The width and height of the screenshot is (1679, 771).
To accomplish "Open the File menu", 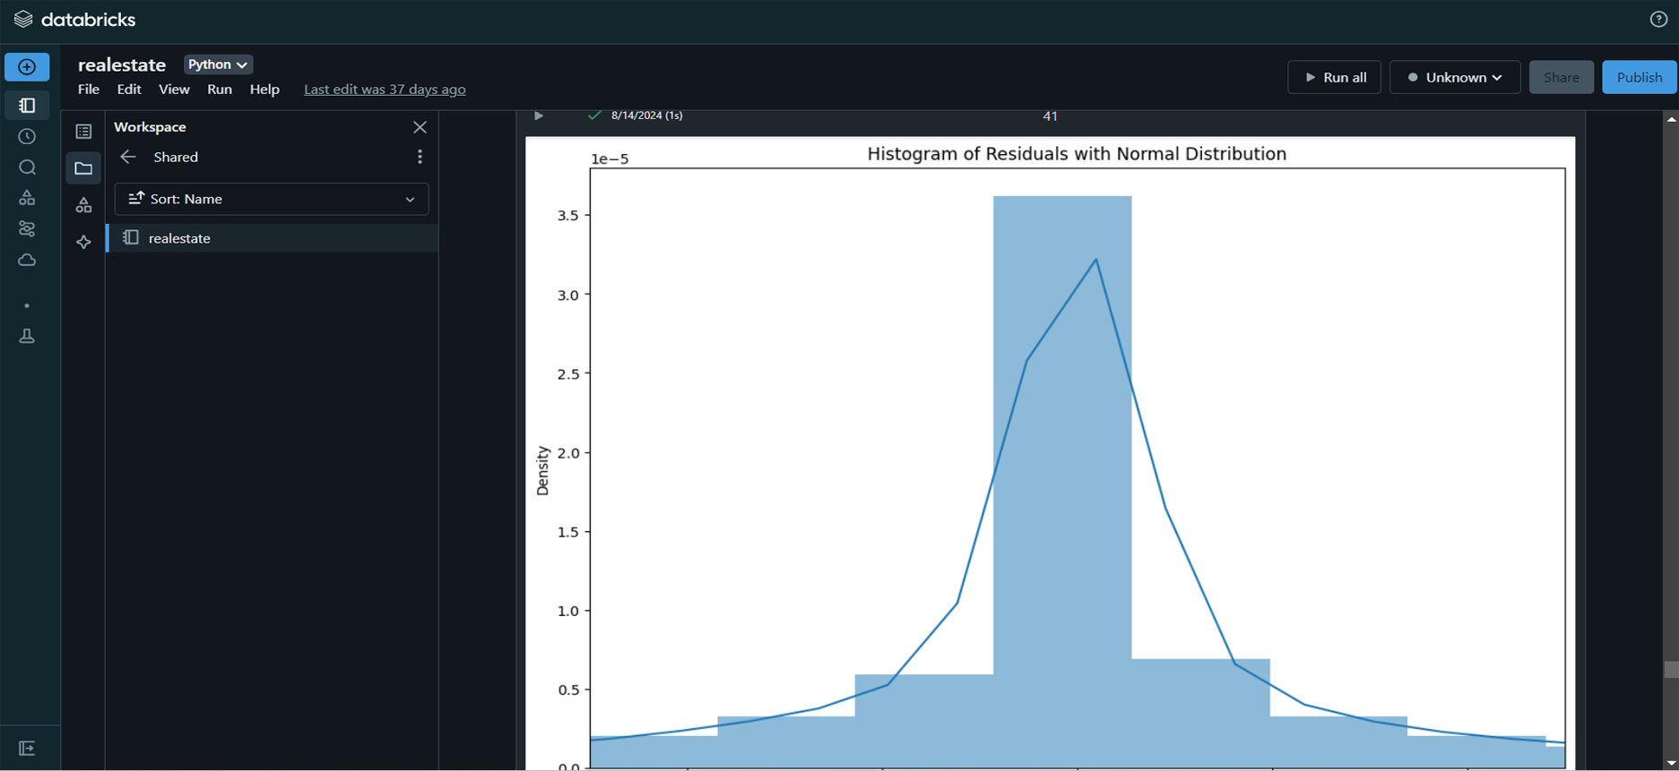I will click(x=89, y=90).
